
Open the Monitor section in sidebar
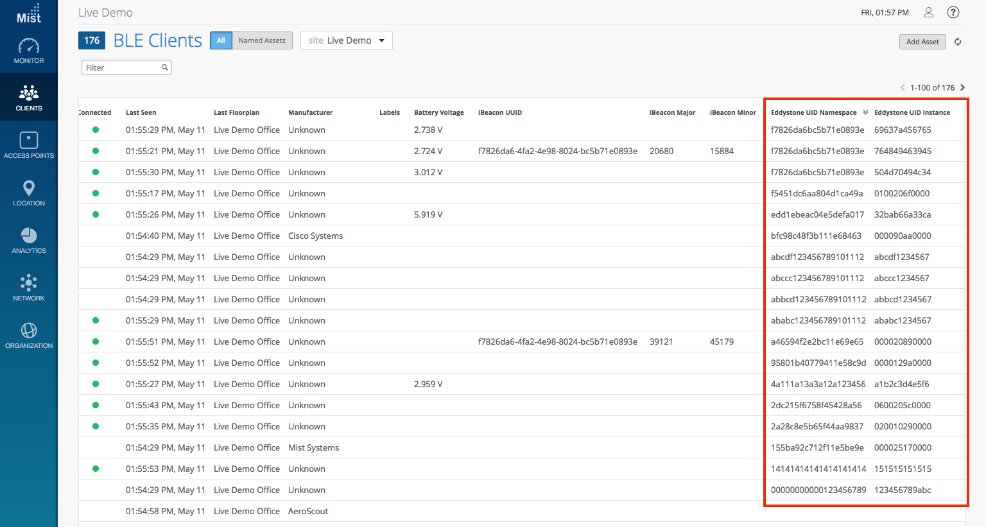coord(29,51)
